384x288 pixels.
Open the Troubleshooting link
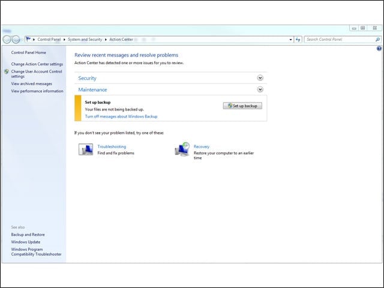[112, 146]
